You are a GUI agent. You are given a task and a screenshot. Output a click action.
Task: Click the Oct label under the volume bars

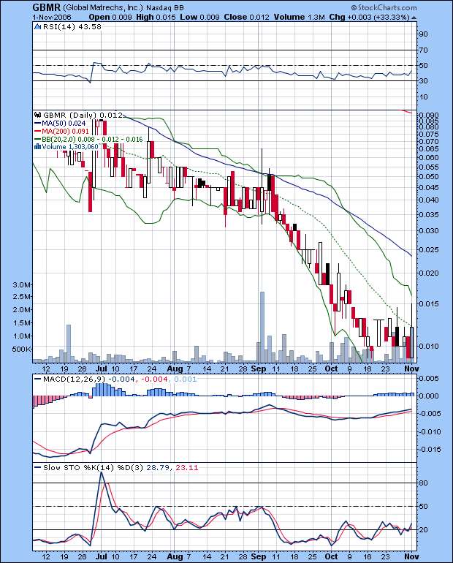click(331, 369)
